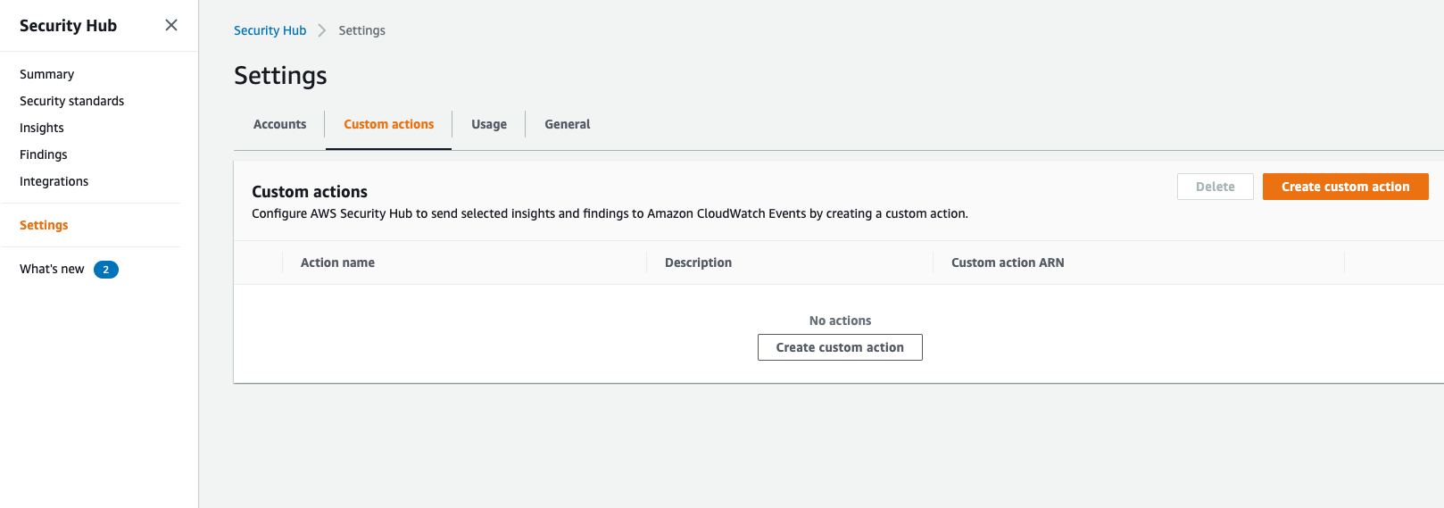Click the Description column header

(698, 262)
